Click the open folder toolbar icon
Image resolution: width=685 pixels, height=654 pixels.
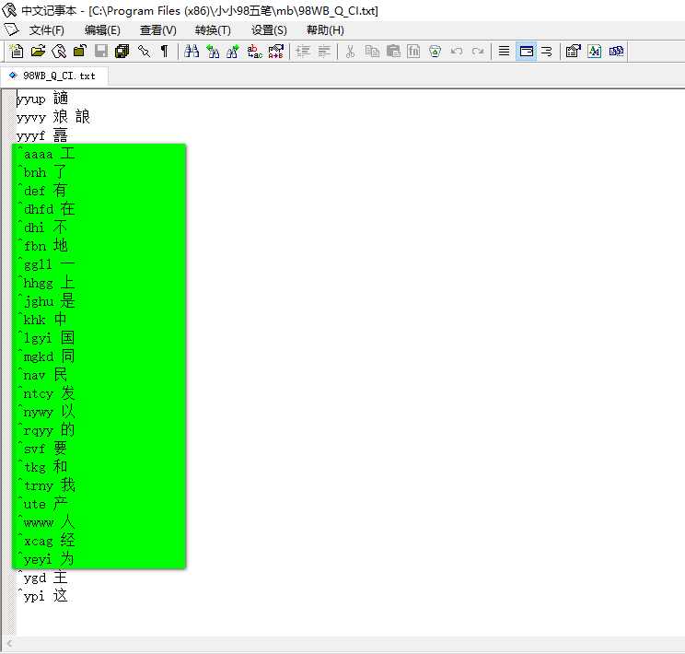38,52
